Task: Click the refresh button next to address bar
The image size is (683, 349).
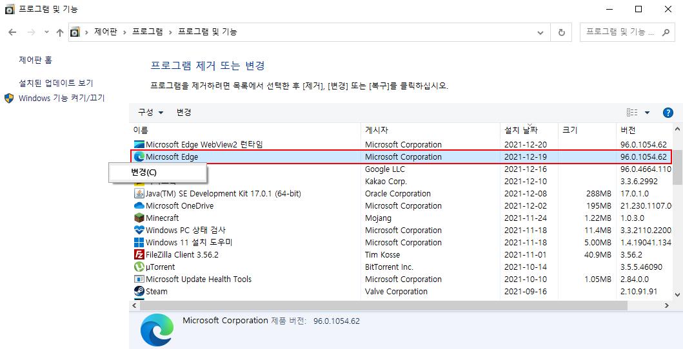Action: click(562, 32)
